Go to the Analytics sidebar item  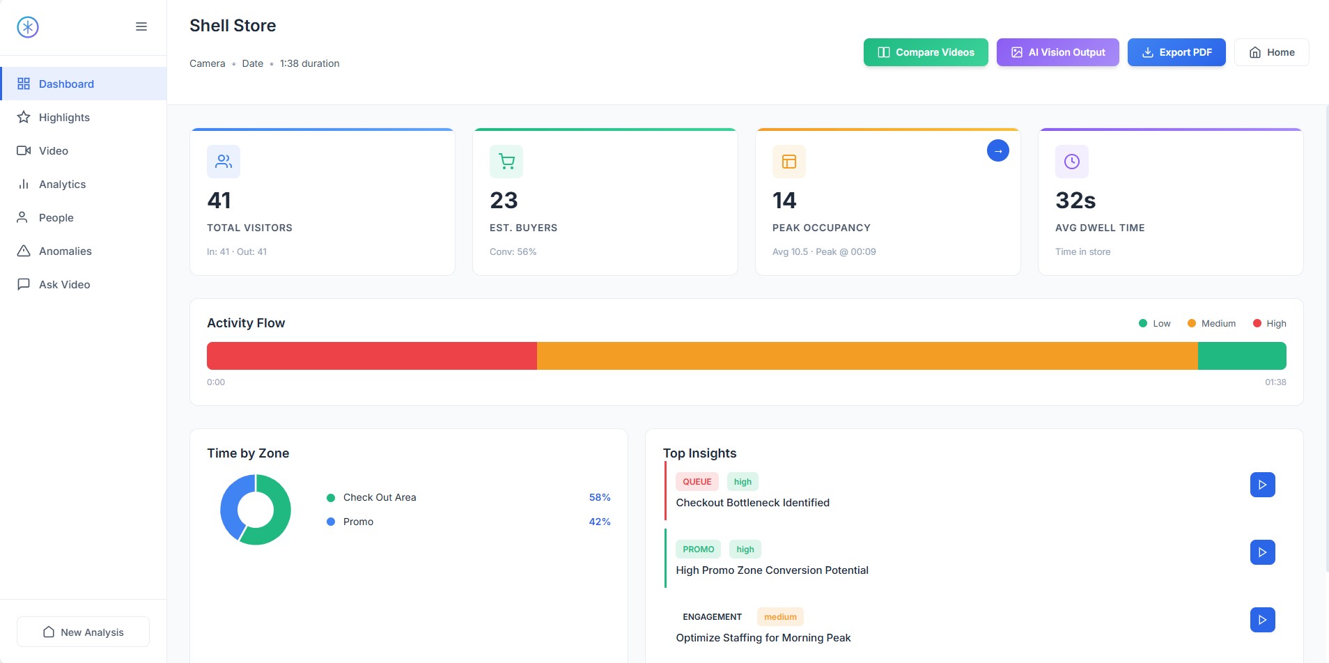coord(62,185)
